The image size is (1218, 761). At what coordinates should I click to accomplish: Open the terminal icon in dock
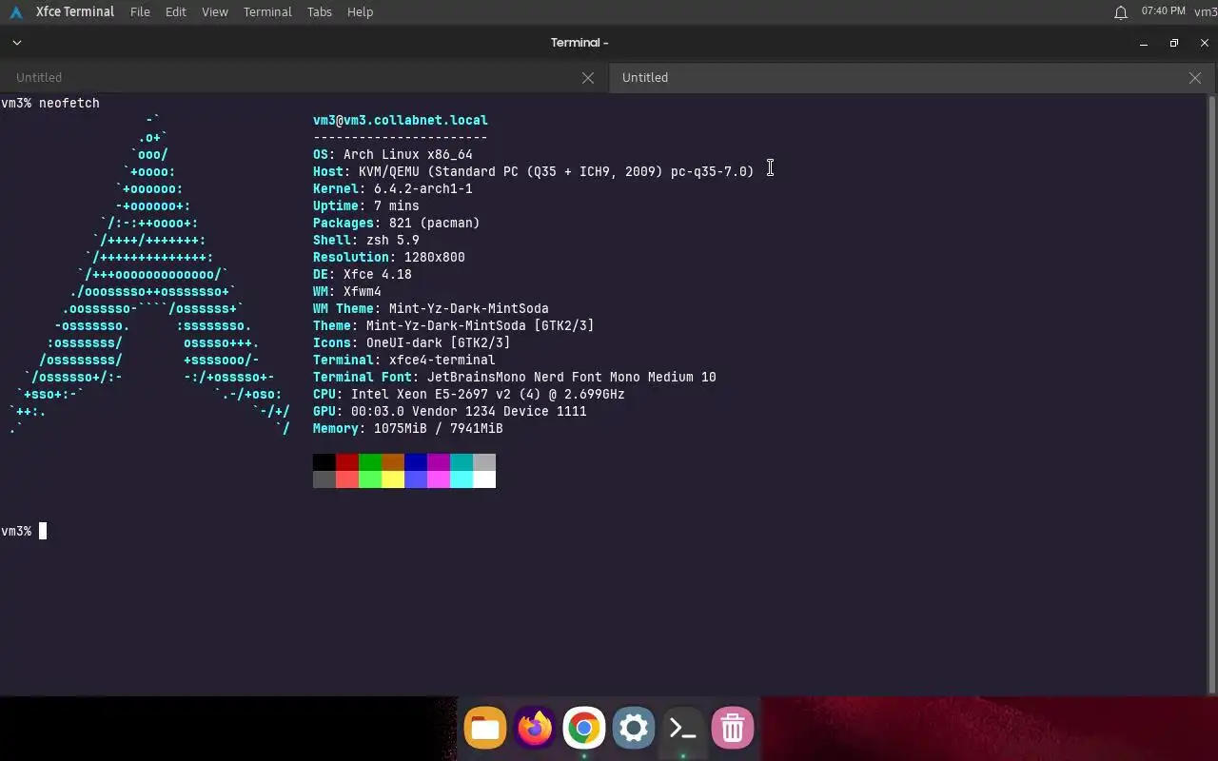tap(683, 729)
